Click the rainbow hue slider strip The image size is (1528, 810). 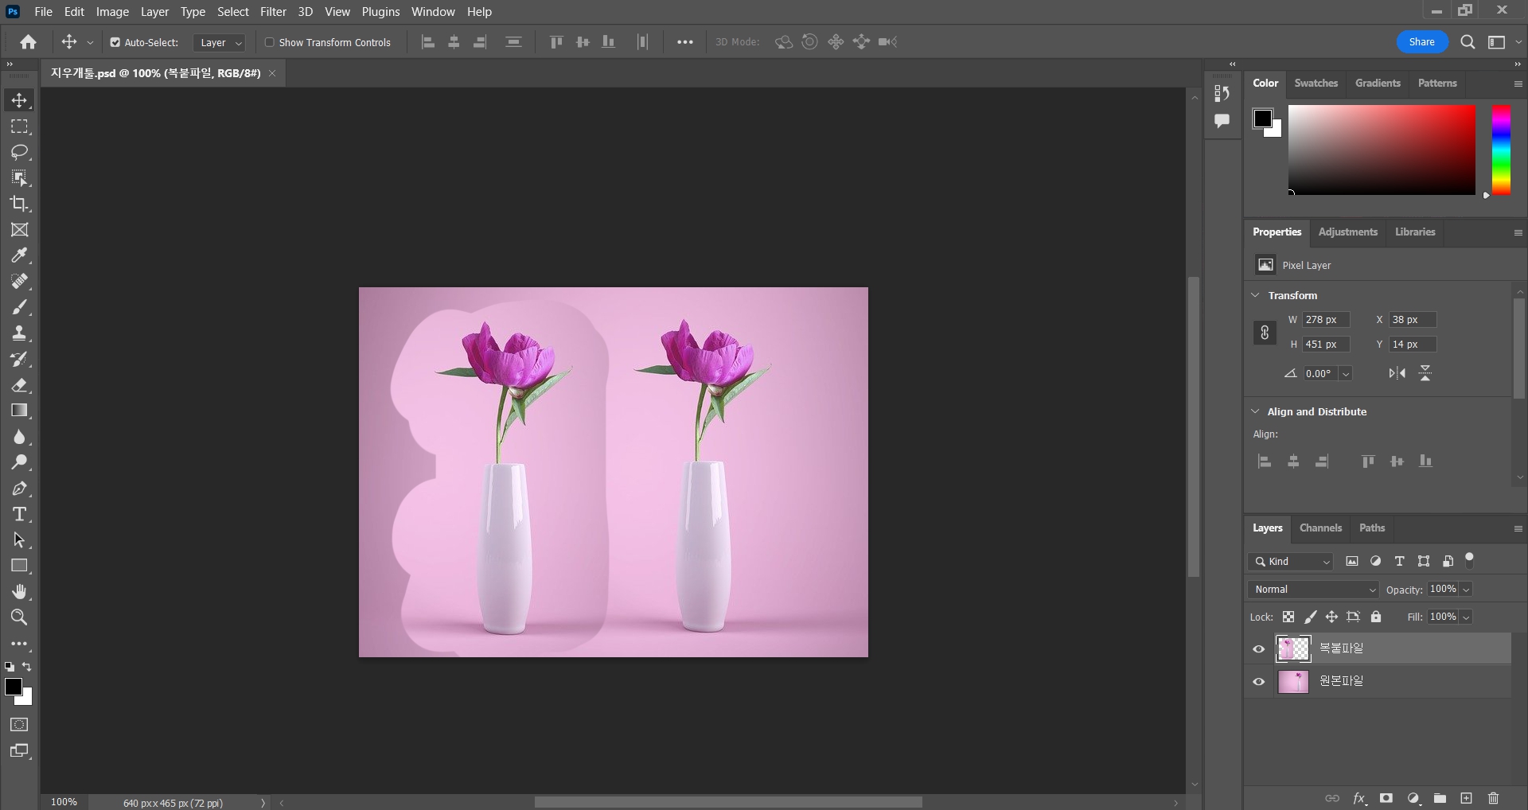pos(1500,150)
